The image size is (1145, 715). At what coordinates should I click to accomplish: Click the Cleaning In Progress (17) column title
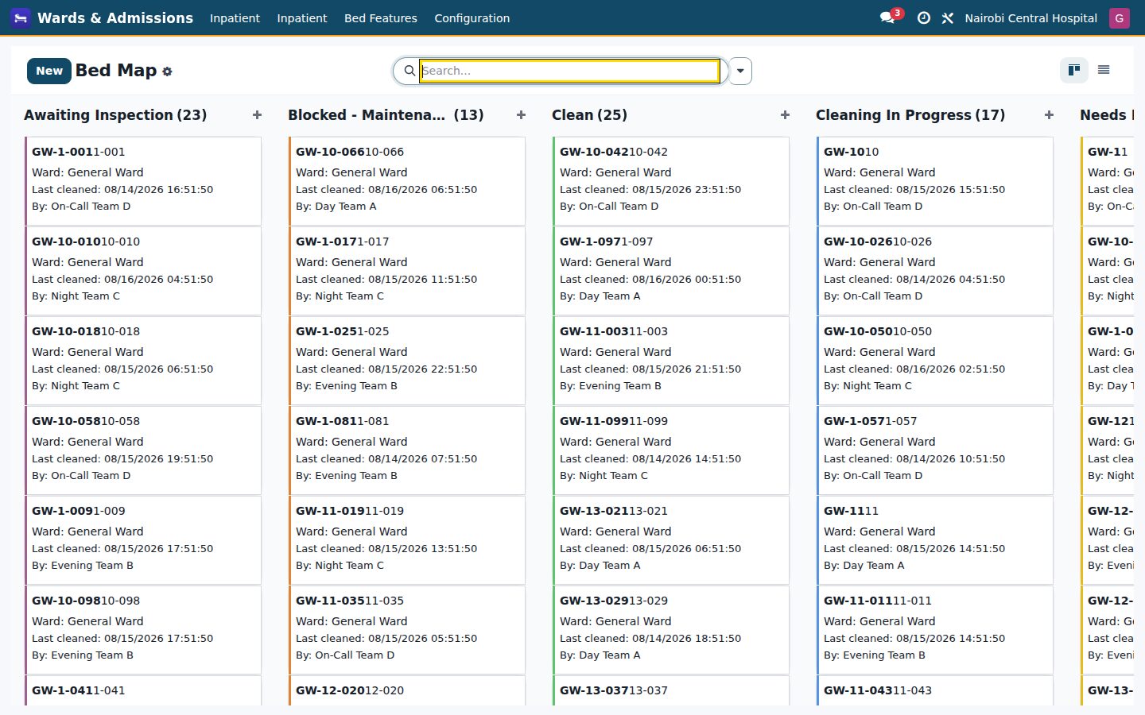910,115
